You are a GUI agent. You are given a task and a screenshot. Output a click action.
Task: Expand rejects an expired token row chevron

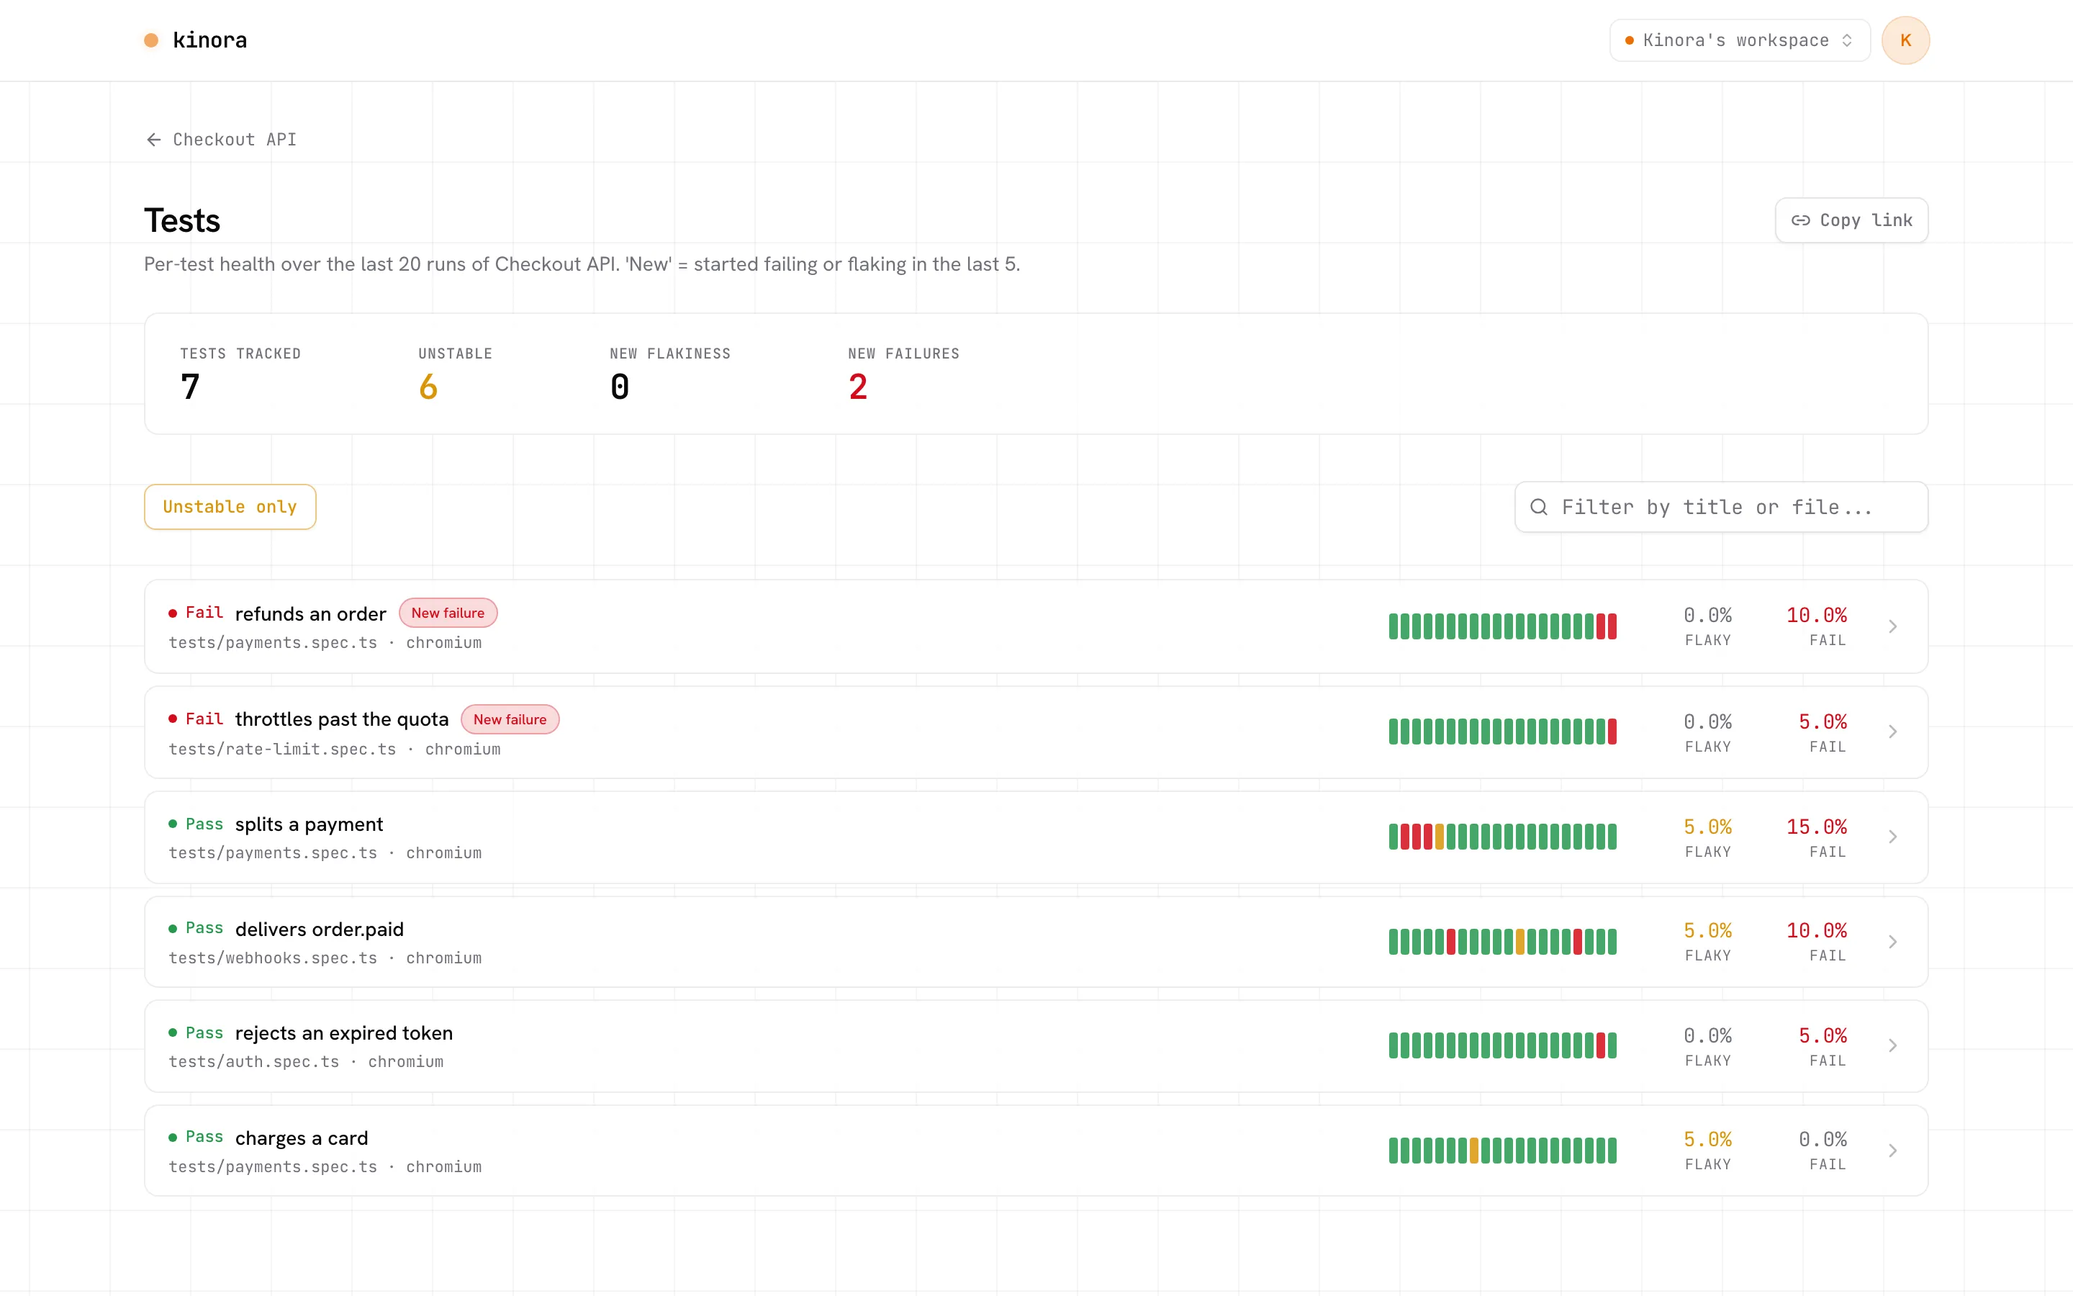pos(1892,1045)
